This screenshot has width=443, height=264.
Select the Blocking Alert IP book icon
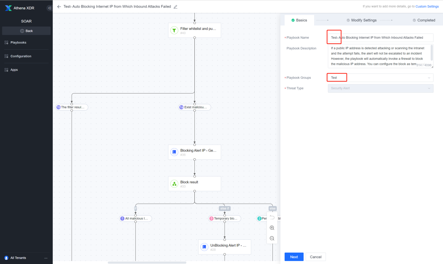pyautogui.click(x=174, y=152)
